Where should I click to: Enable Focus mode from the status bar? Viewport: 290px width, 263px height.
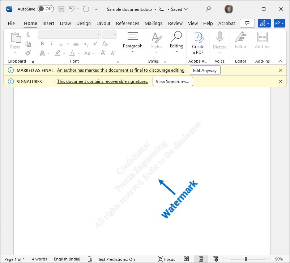[x=166, y=259]
